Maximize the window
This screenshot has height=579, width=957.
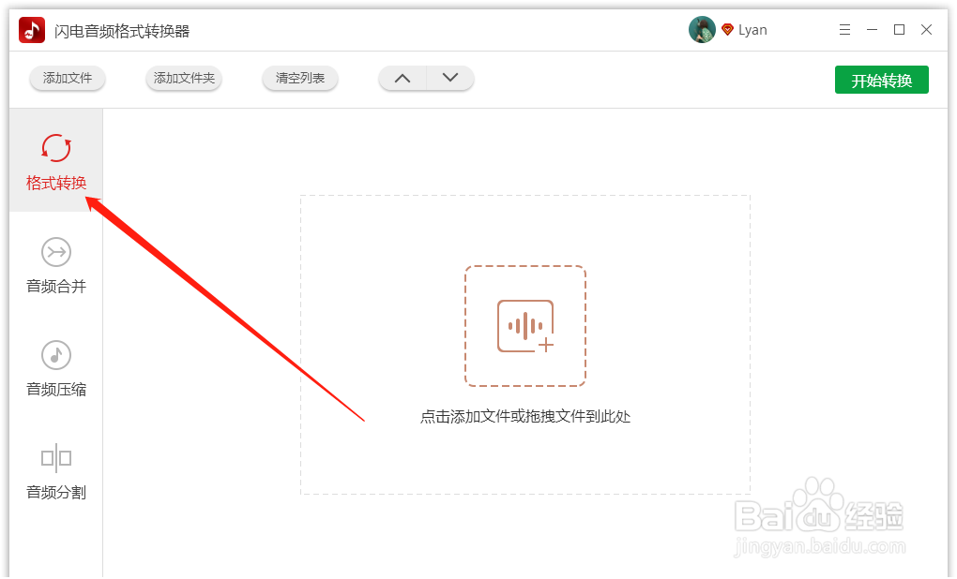(899, 30)
